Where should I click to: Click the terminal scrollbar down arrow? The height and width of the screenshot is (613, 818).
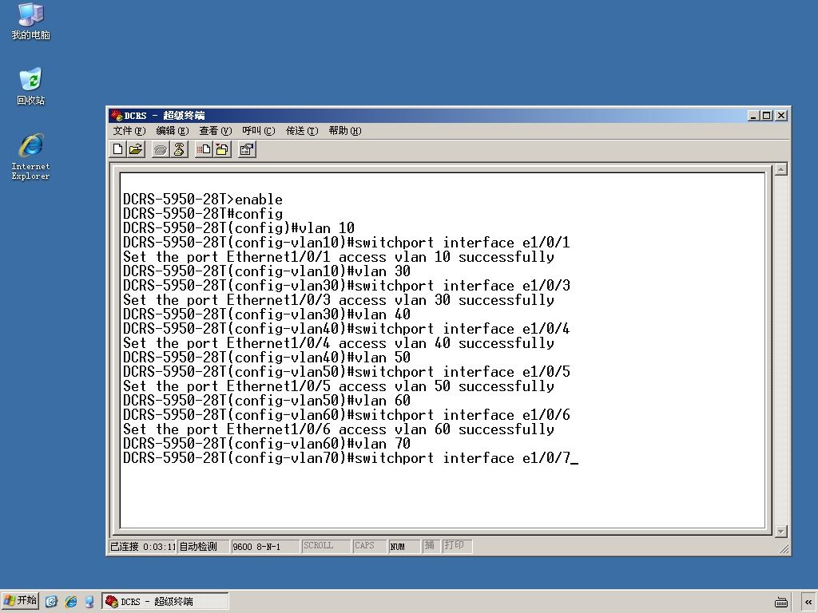click(781, 531)
